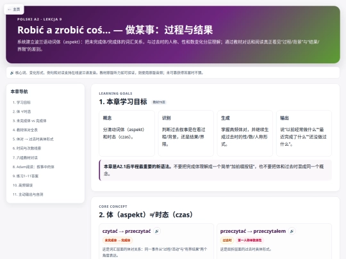This screenshot has height=259, width=346.
Task: Click the 未完成体 → 完成体 tag
Action: [x=117, y=240]
